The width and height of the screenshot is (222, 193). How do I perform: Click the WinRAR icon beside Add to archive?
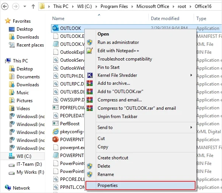click(x=90, y=83)
